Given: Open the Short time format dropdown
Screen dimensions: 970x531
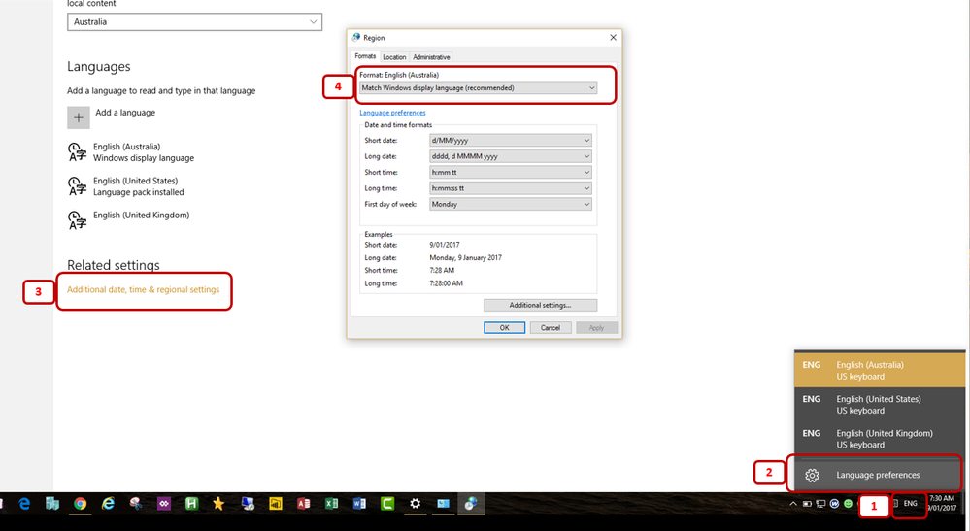Looking at the screenshot, I should [x=511, y=173].
